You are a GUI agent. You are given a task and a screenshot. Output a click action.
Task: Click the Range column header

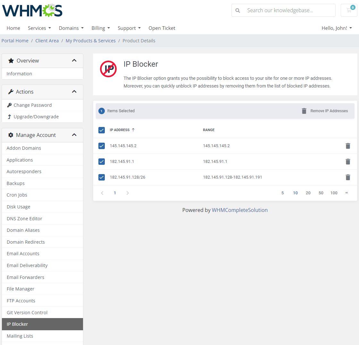(x=209, y=130)
